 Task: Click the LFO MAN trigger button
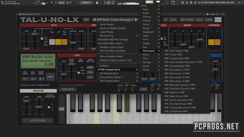(x=90, y=72)
